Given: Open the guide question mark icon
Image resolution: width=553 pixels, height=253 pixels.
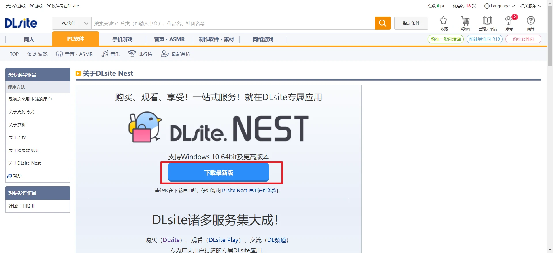Looking at the screenshot, I should coord(531,23).
